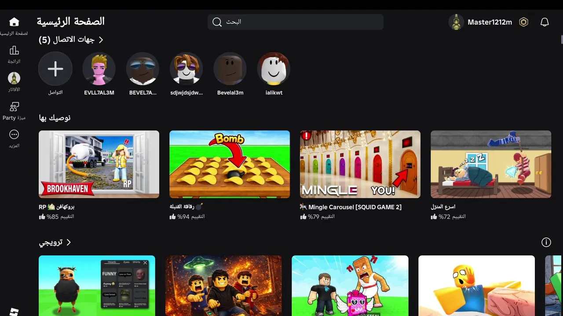Open the promoted UFO fire game thumbnail

[x=223, y=286]
